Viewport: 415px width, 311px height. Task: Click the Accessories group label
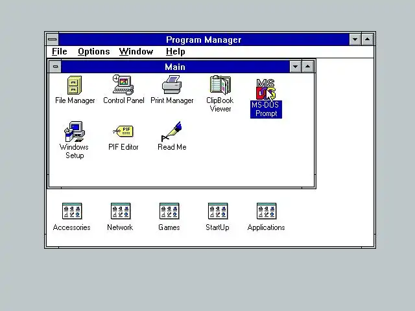[72, 227]
